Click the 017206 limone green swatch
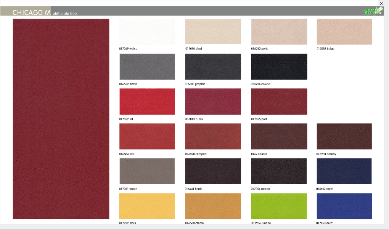This screenshot has height=230, width=389. click(x=279, y=206)
